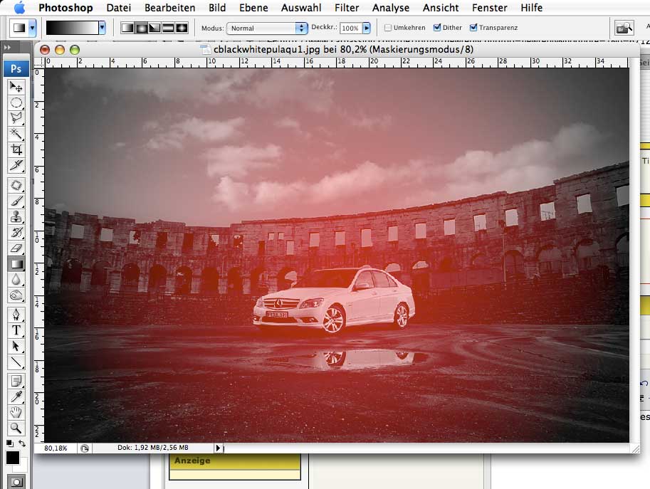Click the radial gradient style icon
Viewport: 650px width, 489px height.
[141, 28]
